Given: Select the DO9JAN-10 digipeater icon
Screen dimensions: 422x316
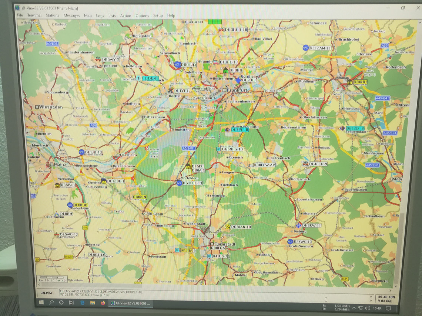Looking at the screenshot, I should click(x=228, y=227).
